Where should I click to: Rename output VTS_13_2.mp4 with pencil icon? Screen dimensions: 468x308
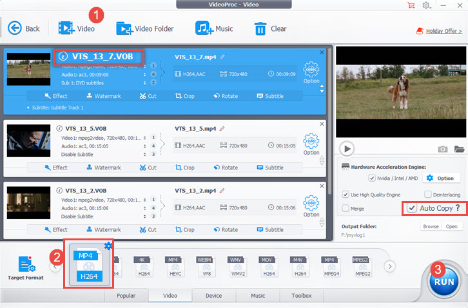point(222,191)
